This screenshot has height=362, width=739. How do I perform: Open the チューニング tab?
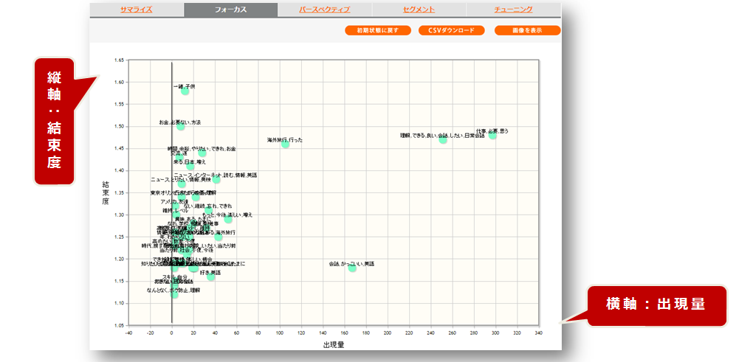(514, 10)
